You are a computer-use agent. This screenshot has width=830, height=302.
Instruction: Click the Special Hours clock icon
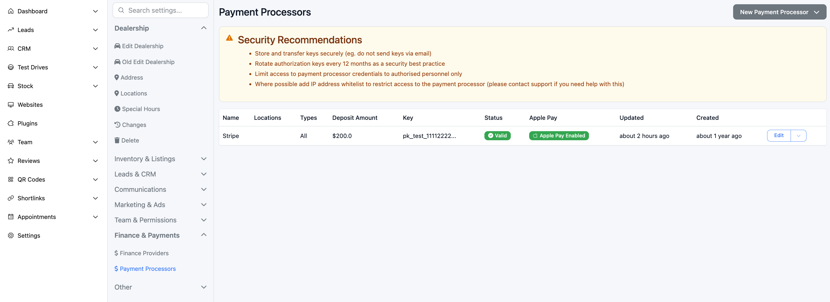pos(117,109)
